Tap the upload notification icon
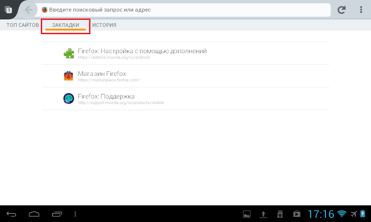This screenshot has width=371, height=222. 263,214
